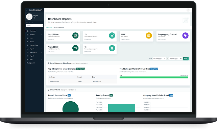Expand the Payroll submenu chevron

pyautogui.click(x=42, y=56)
